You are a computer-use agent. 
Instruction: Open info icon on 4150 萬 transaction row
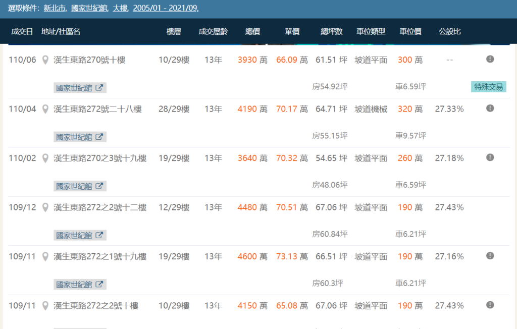point(490,305)
